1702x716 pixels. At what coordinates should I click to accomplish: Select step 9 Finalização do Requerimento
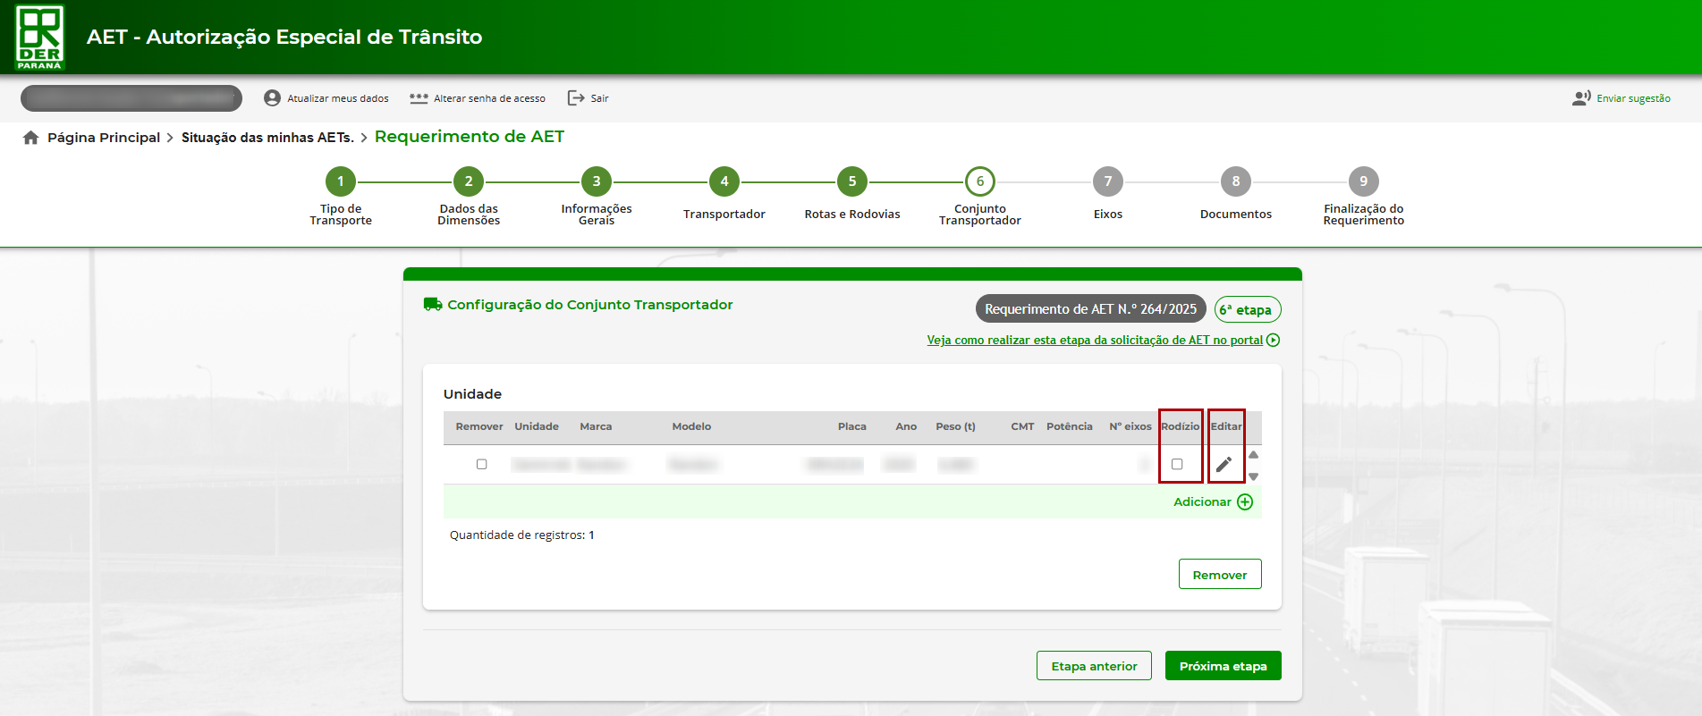point(1364,181)
